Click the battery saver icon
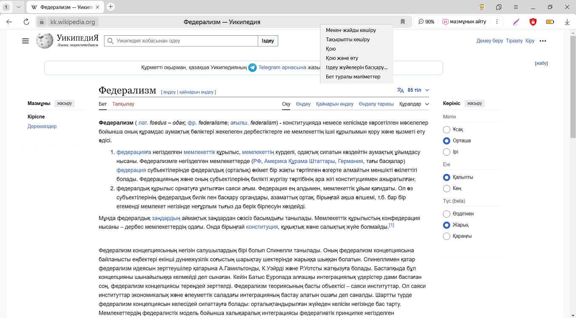The width and height of the screenshot is (576, 318). coord(550,22)
